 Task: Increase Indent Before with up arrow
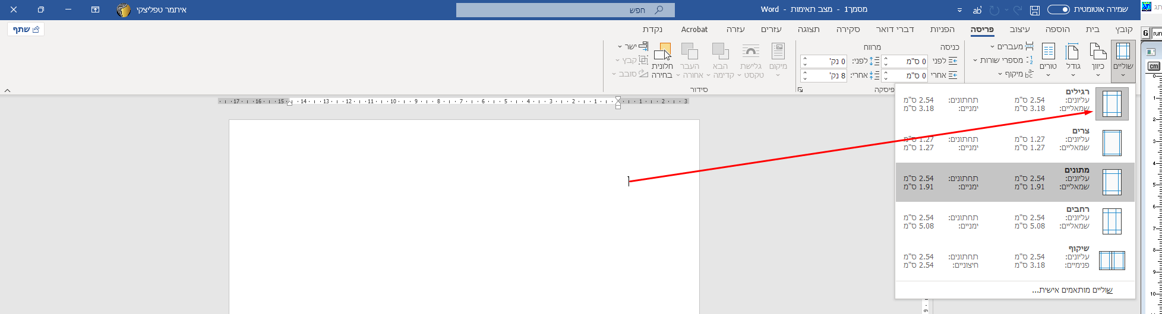(x=886, y=58)
